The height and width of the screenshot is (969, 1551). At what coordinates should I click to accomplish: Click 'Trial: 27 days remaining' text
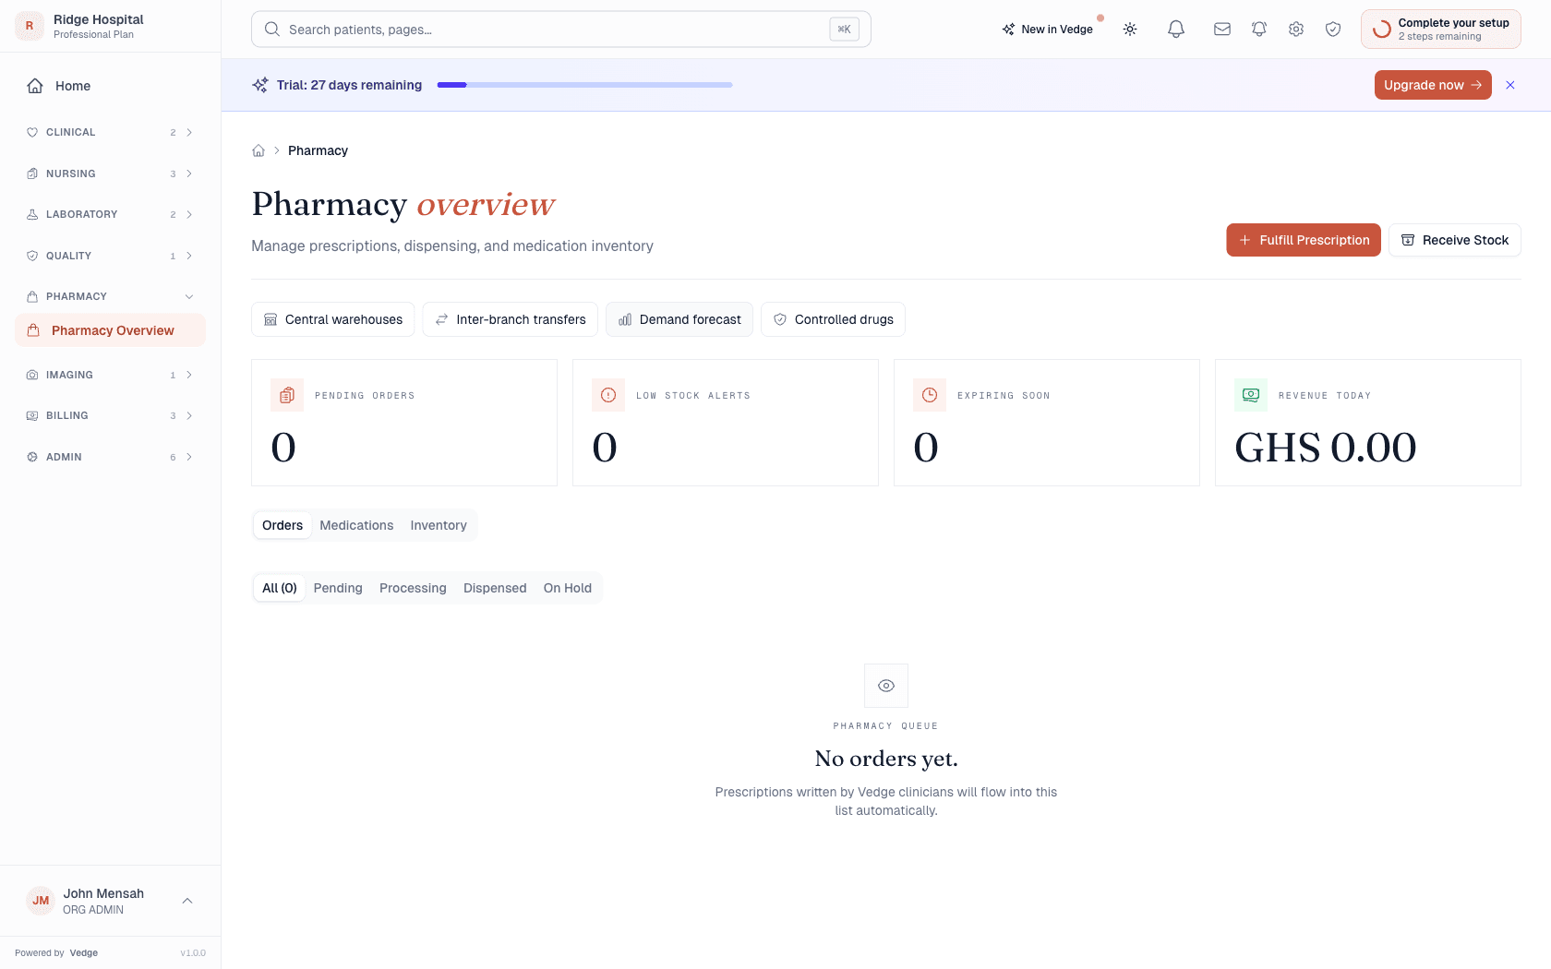(x=349, y=85)
